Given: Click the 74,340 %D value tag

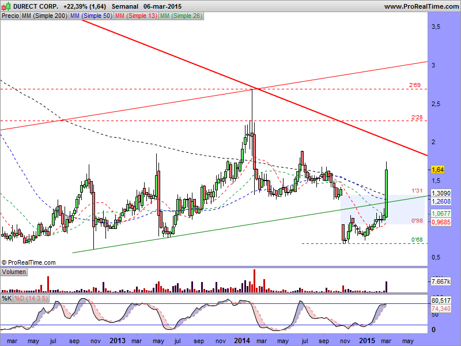Looking at the screenshot, I should (x=441, y=309).
